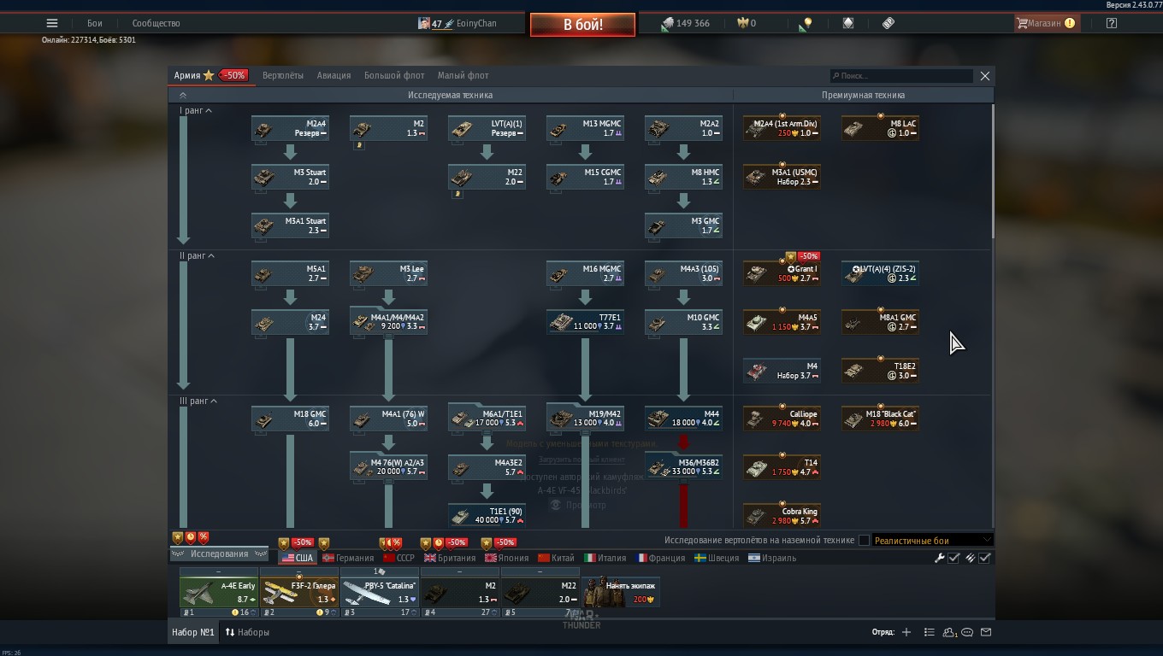Collapse all ranks with top-left chevron

(x=182, y=95)
